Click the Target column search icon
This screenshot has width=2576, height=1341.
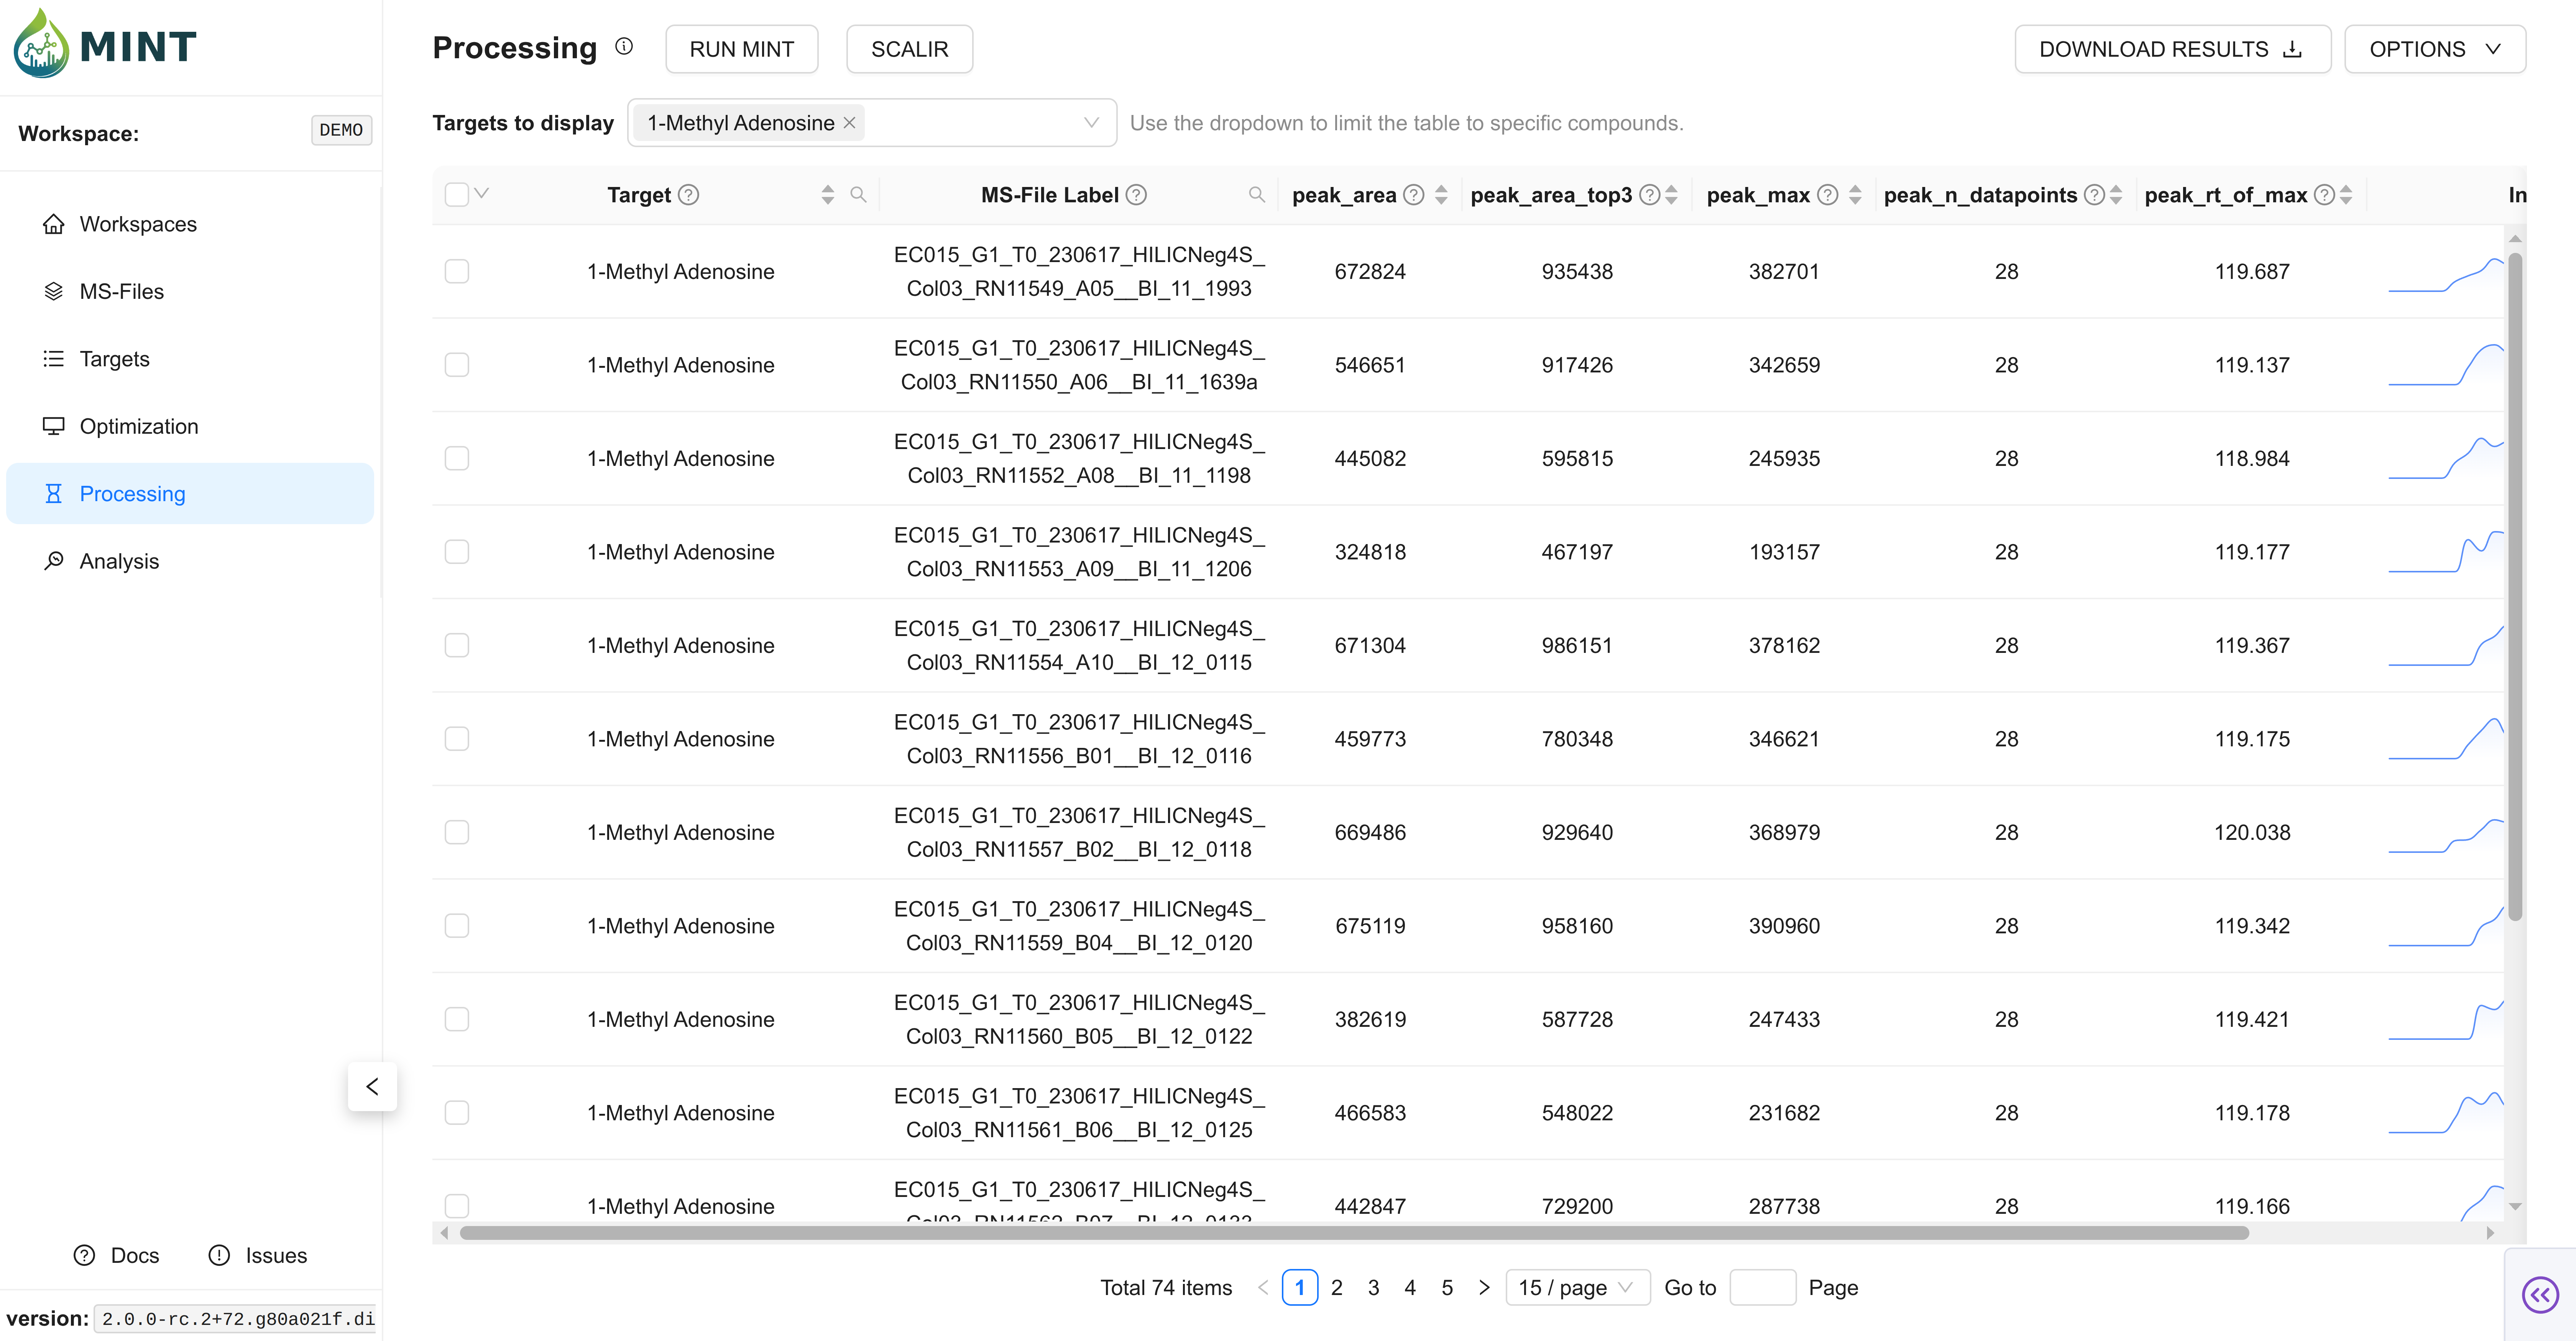858,195
